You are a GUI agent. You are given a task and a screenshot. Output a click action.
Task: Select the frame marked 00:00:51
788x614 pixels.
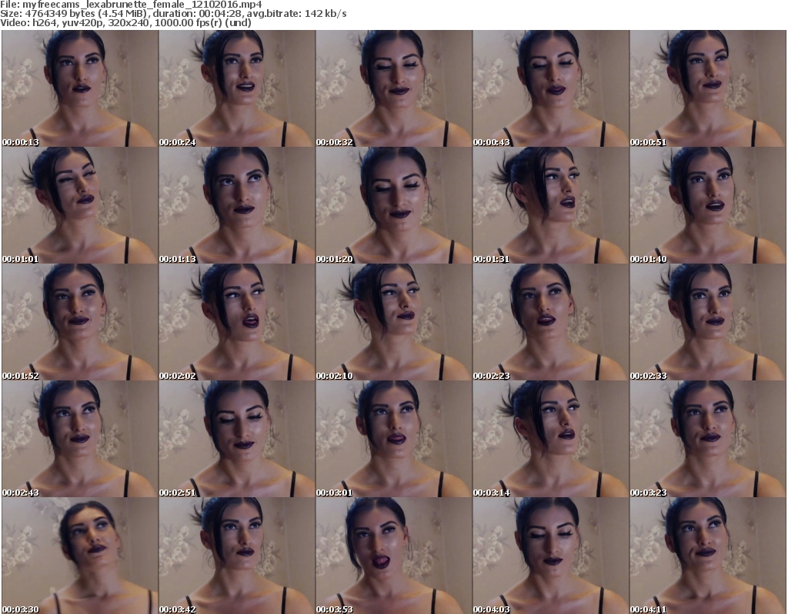point(707,88)
